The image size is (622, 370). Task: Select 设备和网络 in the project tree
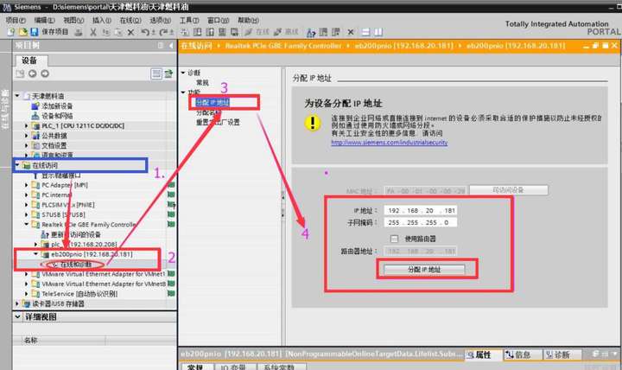click(57, 116)
